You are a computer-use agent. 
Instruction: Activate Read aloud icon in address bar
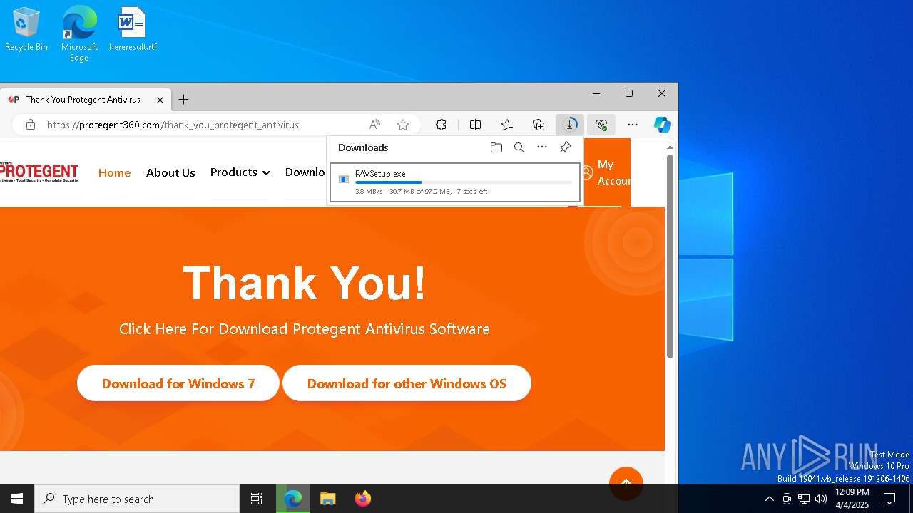374,125
